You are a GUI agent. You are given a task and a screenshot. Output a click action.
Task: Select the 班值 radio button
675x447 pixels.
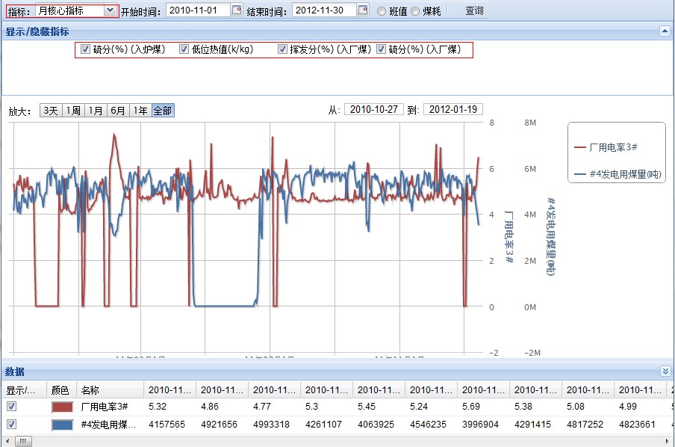pyautogui.click(x=382, y=11)
